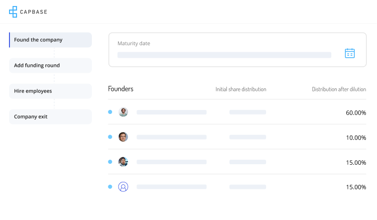This screenshot has height=220, width=377.
Task: Click the first founder's avatar photo
Action: pos(123,112)
